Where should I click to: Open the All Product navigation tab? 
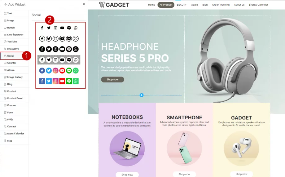[x=166, y=5]
